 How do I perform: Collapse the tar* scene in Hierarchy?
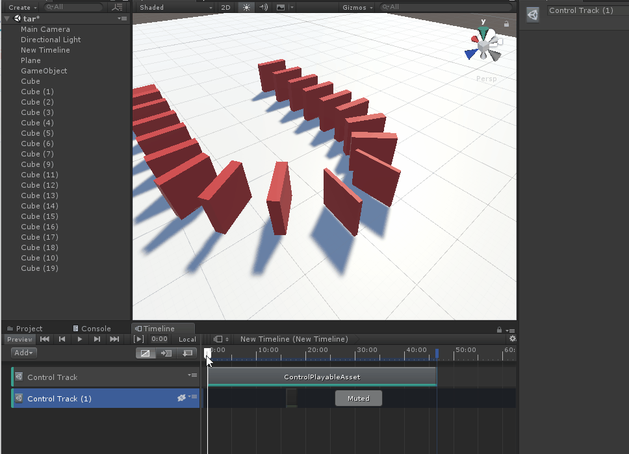click(x=6, y=18)
